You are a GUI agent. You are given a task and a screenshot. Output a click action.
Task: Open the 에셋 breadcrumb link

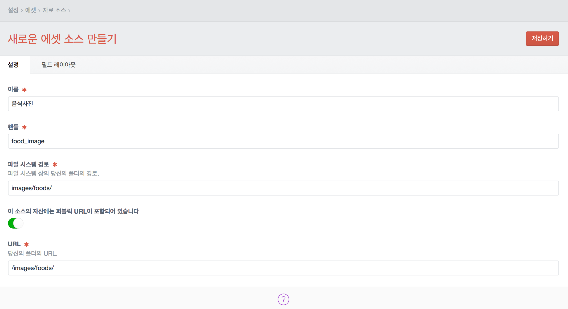coord(30,10)
